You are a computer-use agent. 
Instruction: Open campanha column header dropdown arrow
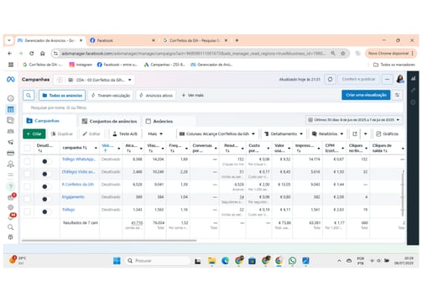click(96, 148)
